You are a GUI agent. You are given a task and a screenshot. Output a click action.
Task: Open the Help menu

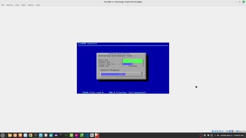point(38,5)
